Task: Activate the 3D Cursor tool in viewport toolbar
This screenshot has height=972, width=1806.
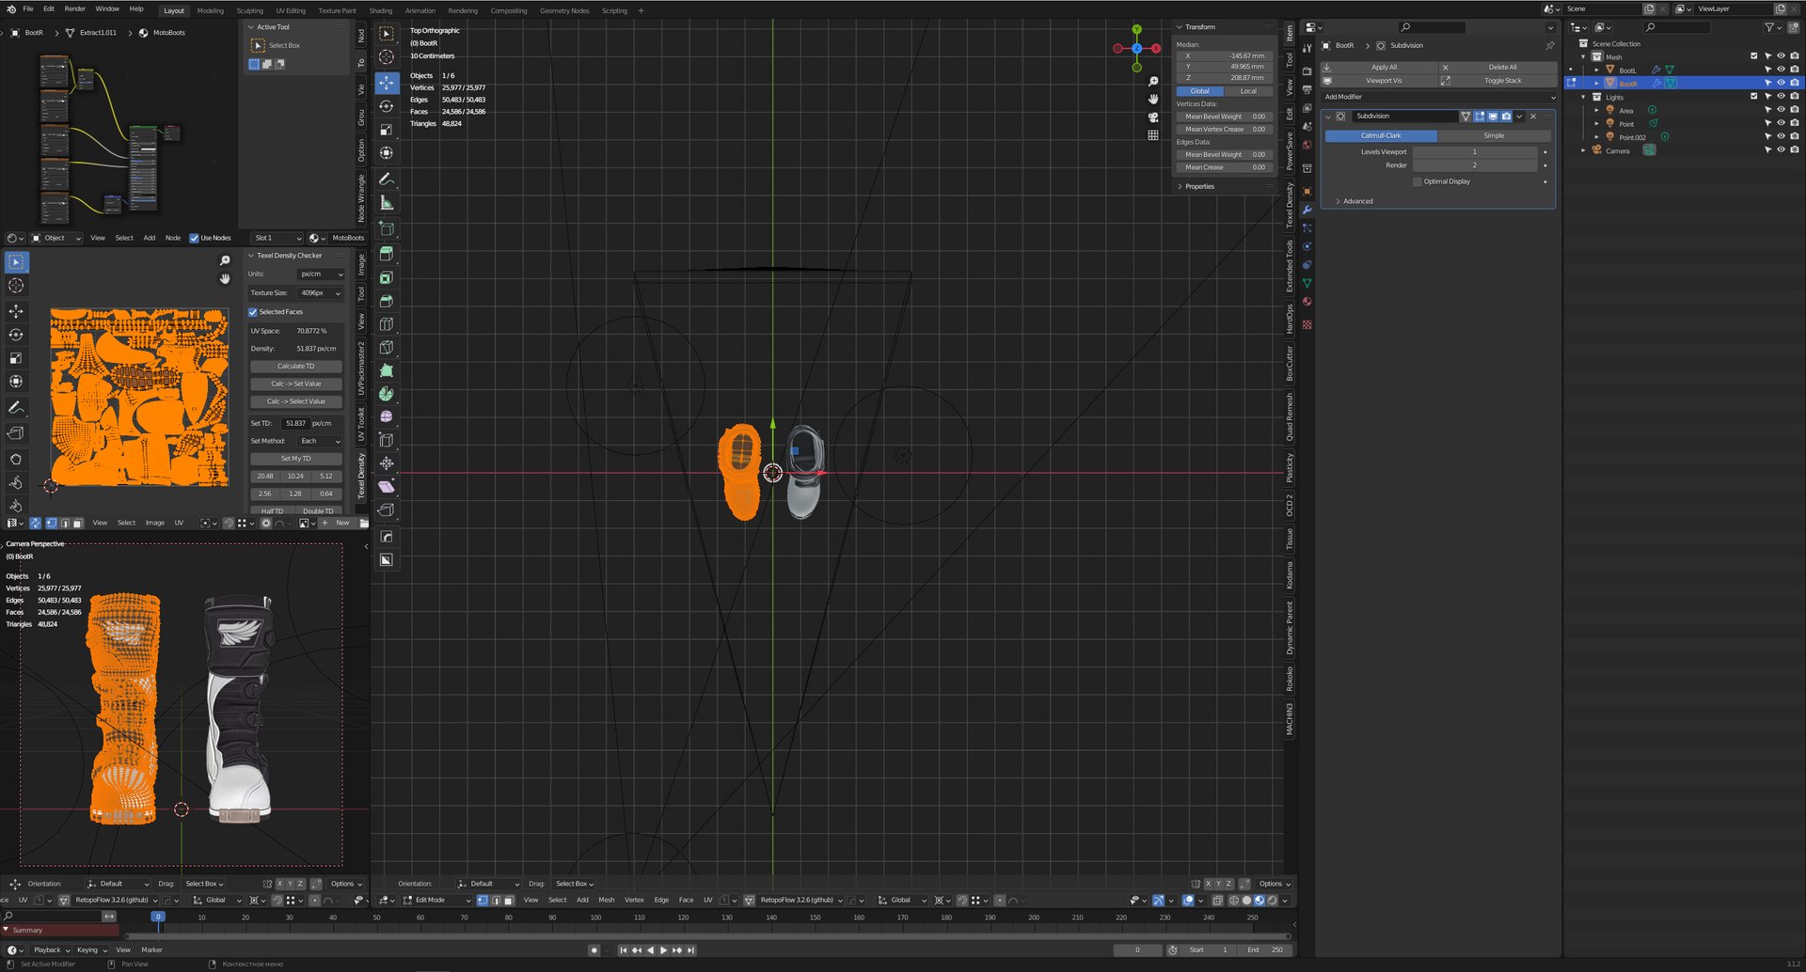Action: [387, 57]
